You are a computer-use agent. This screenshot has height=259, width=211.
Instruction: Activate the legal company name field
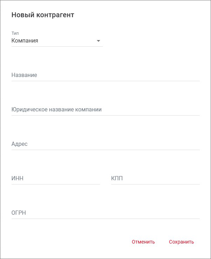[105, 110]
